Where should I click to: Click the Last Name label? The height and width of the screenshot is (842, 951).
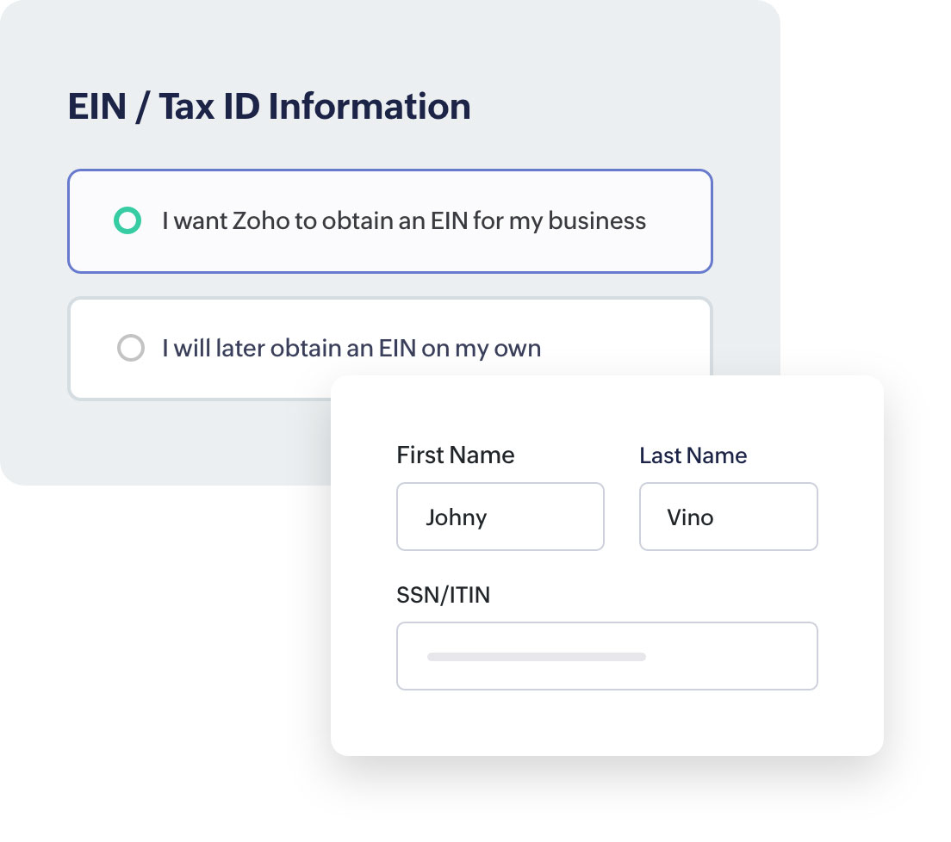click(x=693, y=455)
